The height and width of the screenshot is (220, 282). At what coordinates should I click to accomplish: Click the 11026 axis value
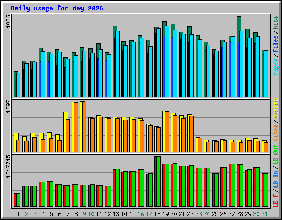point(8,23)
